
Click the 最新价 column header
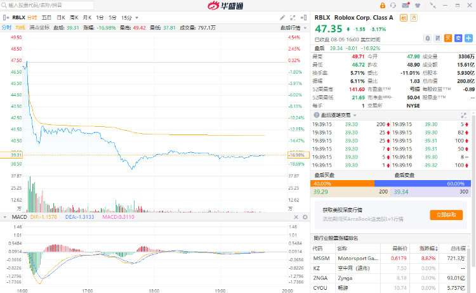[x=399, y=249]
